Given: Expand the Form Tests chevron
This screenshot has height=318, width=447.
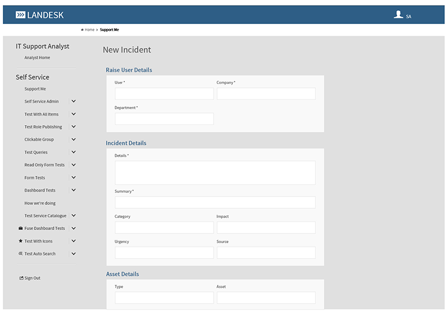Looking at the screenshot, I should (x=74, y=178).
